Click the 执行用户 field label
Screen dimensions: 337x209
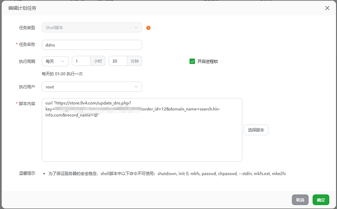(x=27, y=87)
